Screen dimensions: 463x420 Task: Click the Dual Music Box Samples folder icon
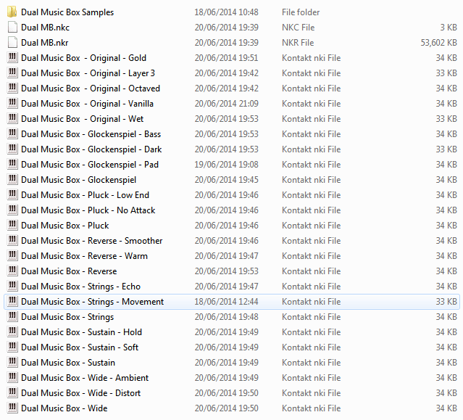point(12,12)
